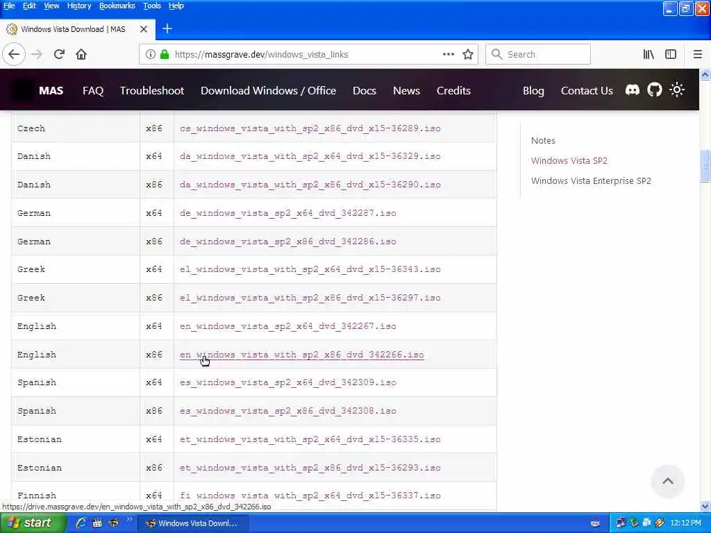Download Danish x64 Vista ISO link
Viewport: 711px width, 533px height.
point(310,156)
